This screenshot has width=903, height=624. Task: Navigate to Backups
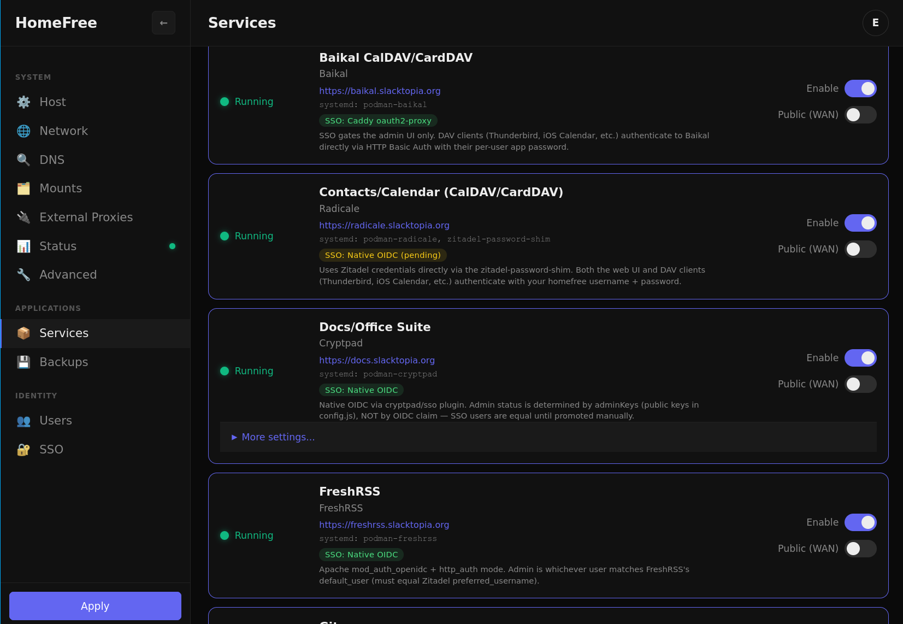coord(96,362)
